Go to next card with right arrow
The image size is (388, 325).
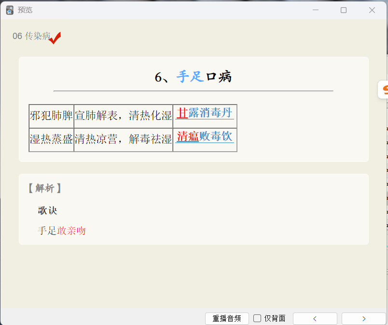(x=364, y=319)
